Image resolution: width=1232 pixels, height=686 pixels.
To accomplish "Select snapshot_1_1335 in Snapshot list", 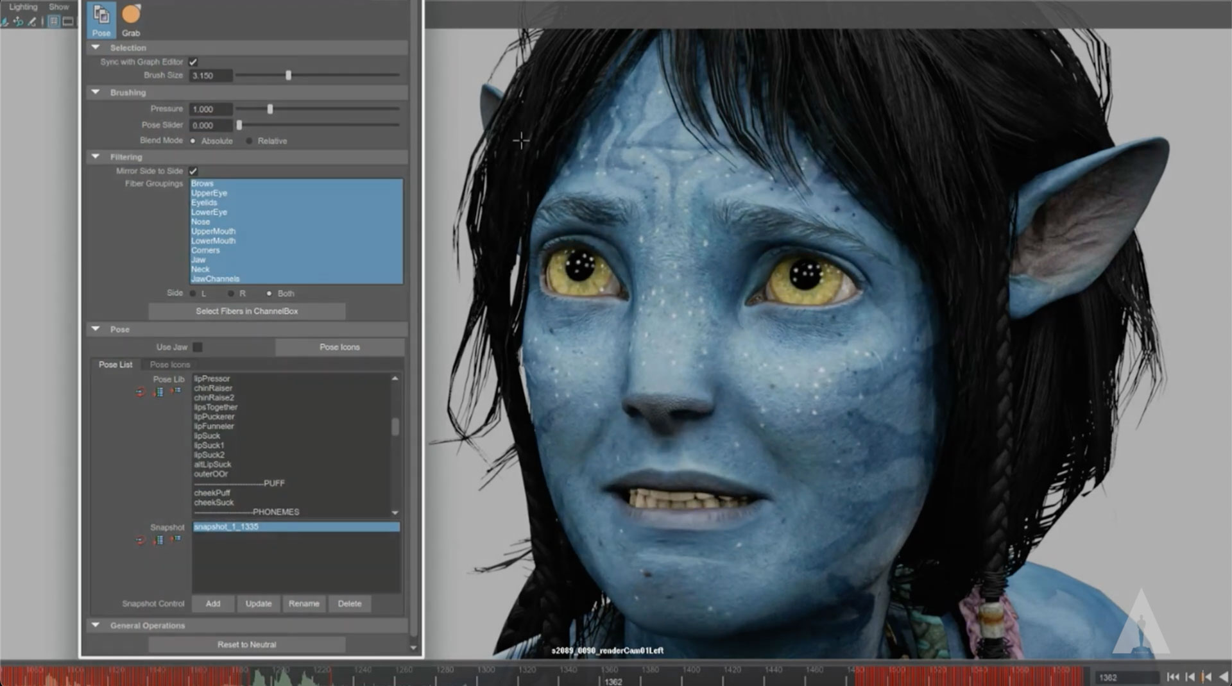I will click(x=296, y=526).
